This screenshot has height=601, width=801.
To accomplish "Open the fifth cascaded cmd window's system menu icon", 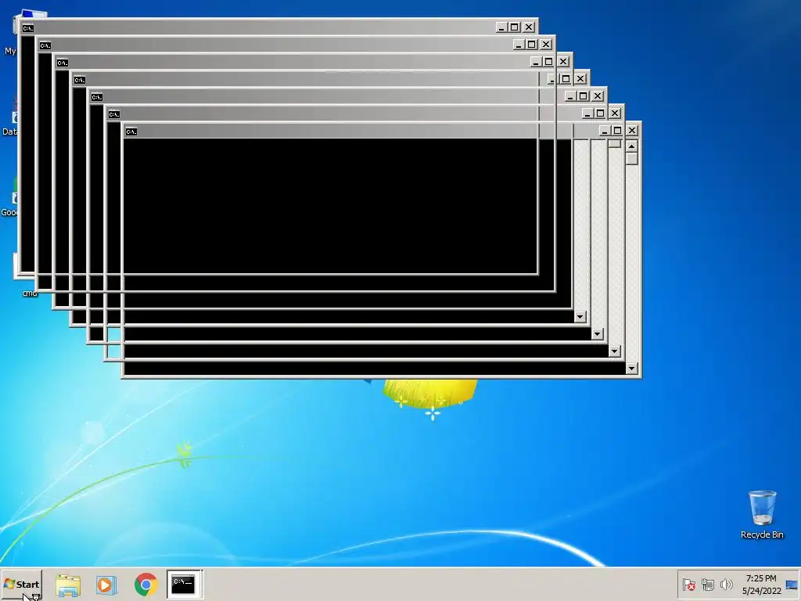I will coord(96,97).
